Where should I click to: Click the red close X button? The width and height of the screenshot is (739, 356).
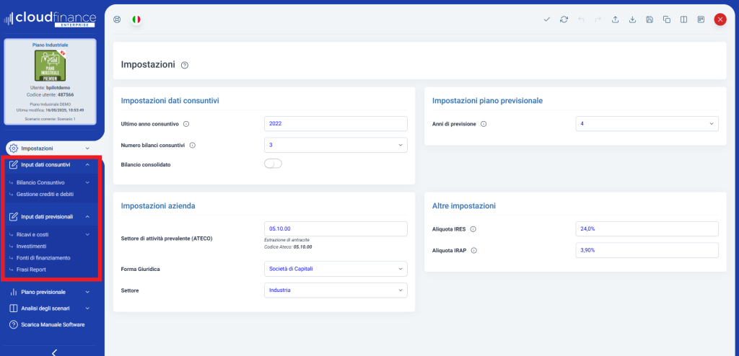coord(720,19)
